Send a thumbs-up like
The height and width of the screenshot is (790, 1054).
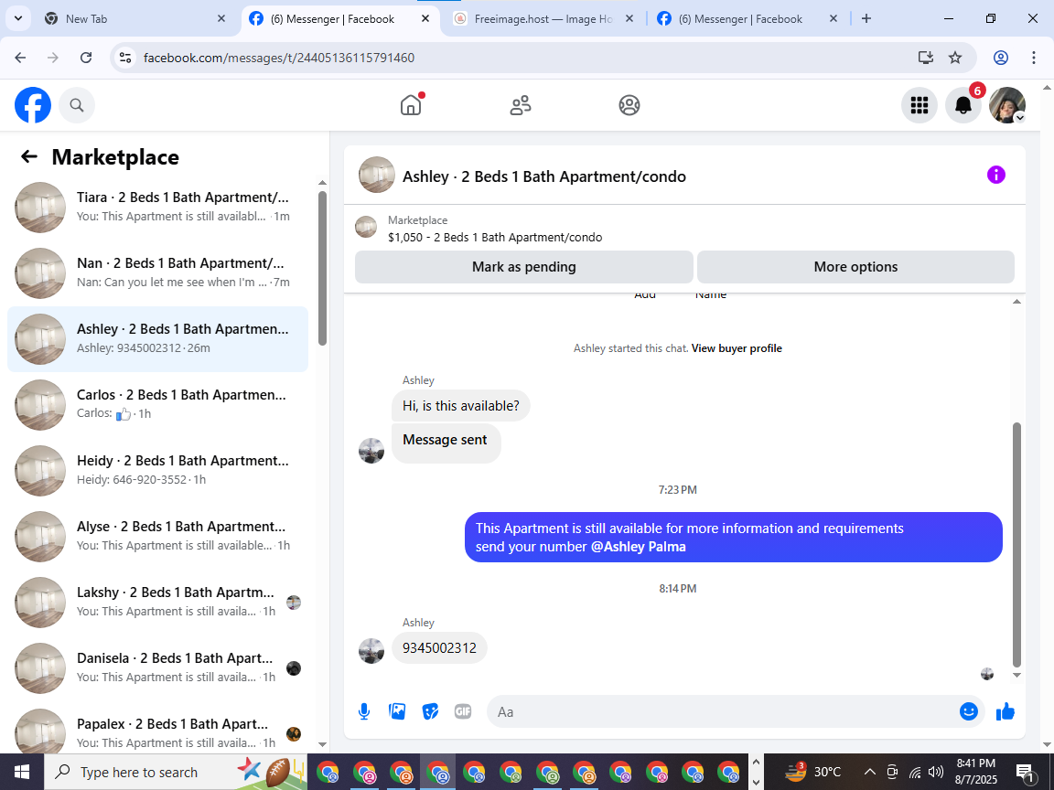1006,711
